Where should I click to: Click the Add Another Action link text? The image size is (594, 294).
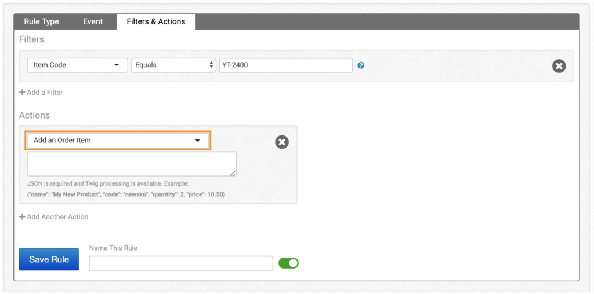point(57,217)
